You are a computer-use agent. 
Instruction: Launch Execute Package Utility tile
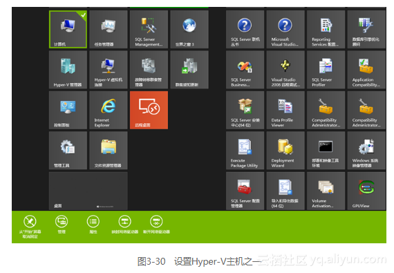click(x=245, y=151)
